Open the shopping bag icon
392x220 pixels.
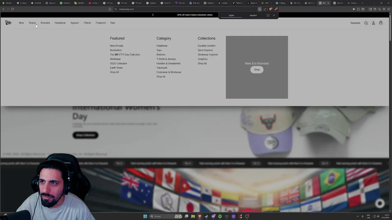pyautogui.click(x=381, y=23)
